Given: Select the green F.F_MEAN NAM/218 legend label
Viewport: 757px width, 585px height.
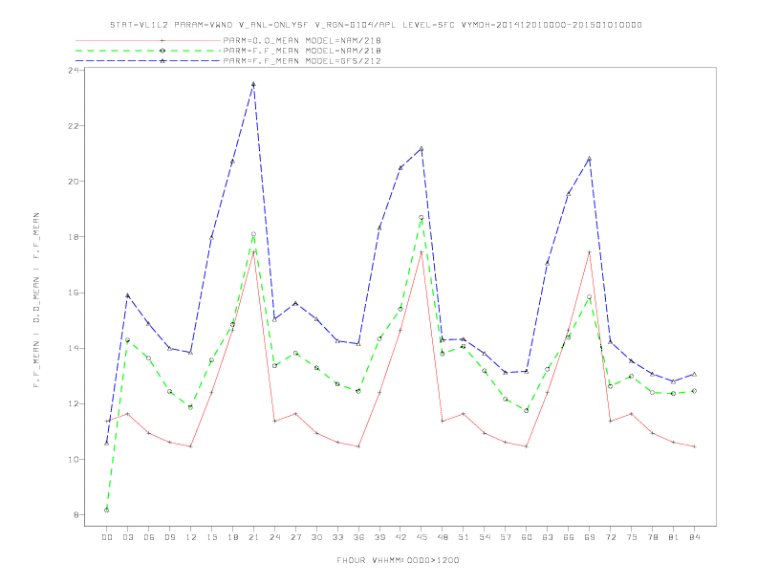Looking at the screenshot, I should click(x=302, y=51).
